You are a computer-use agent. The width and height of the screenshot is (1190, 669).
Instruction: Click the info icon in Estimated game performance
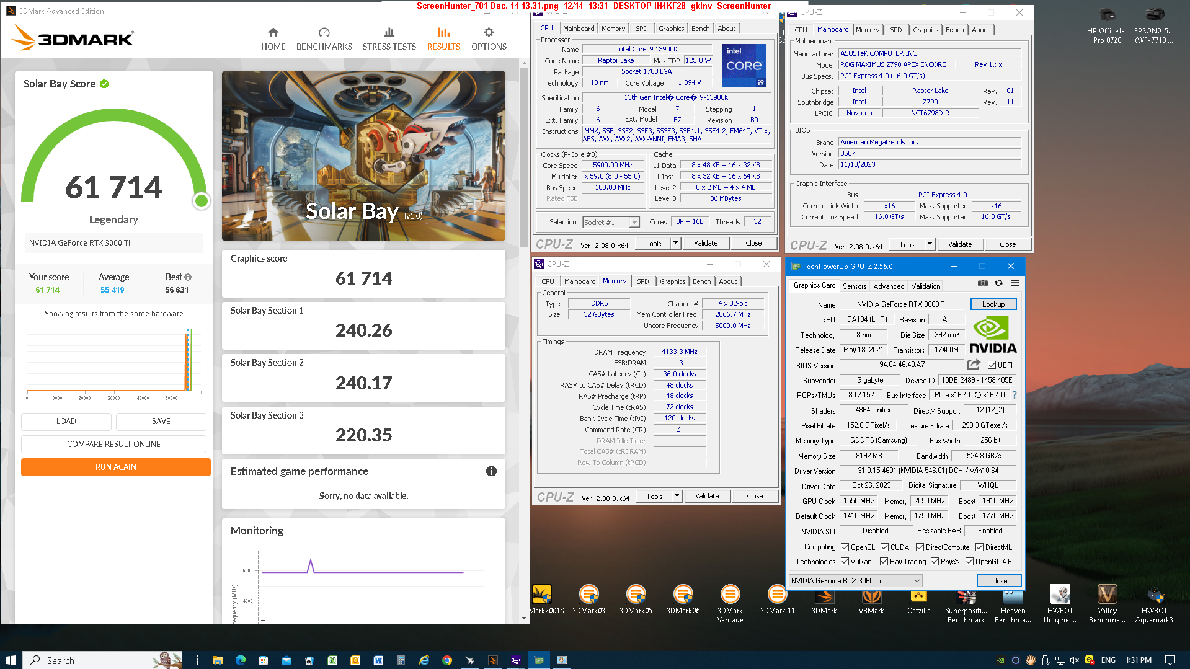(x=491, y=471)
